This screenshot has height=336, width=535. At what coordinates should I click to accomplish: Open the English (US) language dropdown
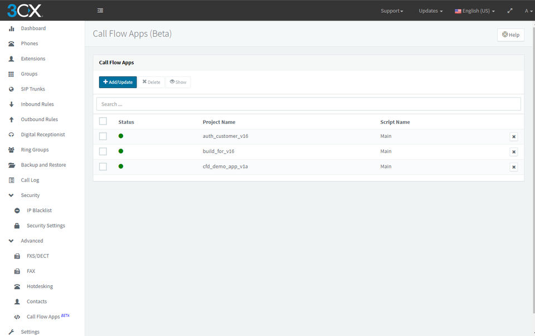click(x=475, y=11)
